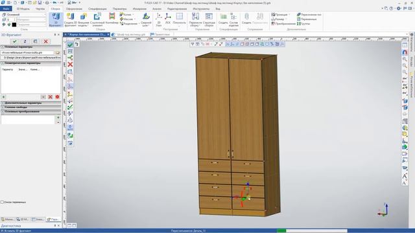
Task: Open the Материал dropdown in Стиль group
Action: tap(31, 19)
